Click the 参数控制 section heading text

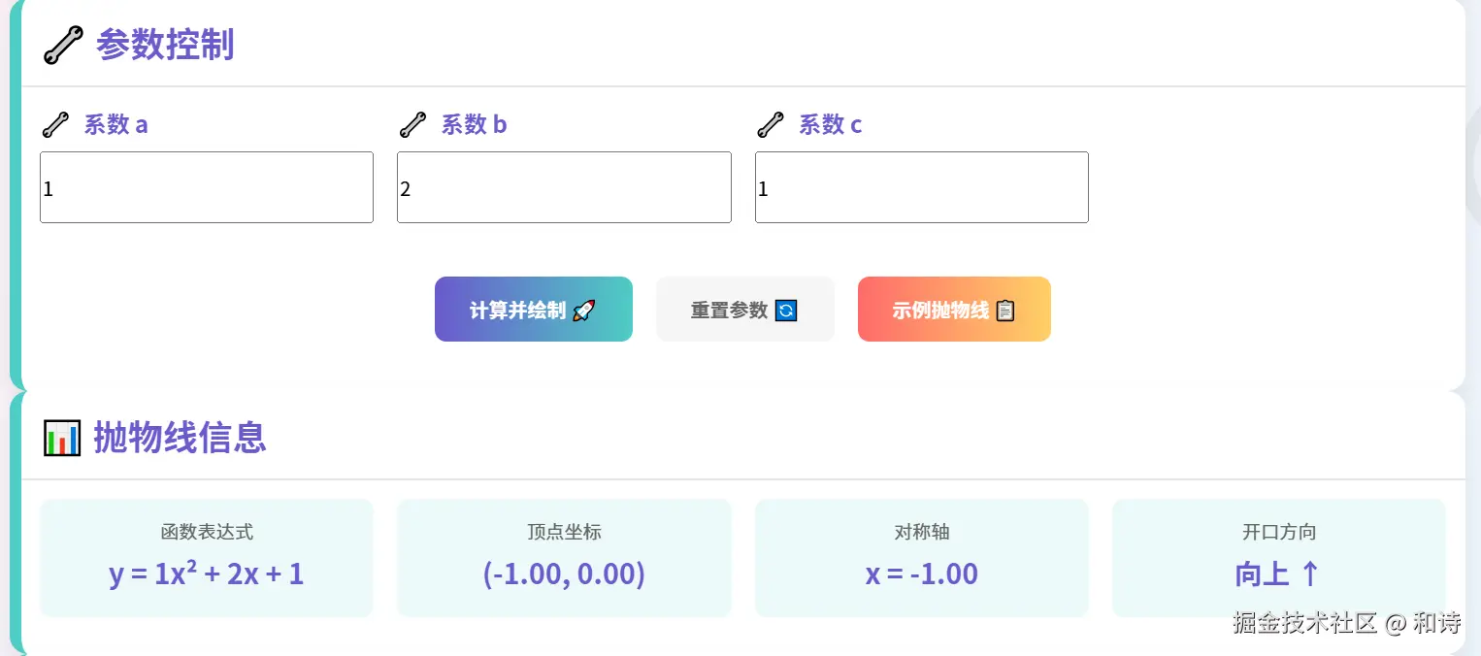165,45
